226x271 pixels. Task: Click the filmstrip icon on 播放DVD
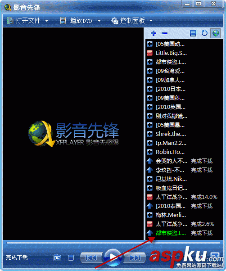pos(63,21)
